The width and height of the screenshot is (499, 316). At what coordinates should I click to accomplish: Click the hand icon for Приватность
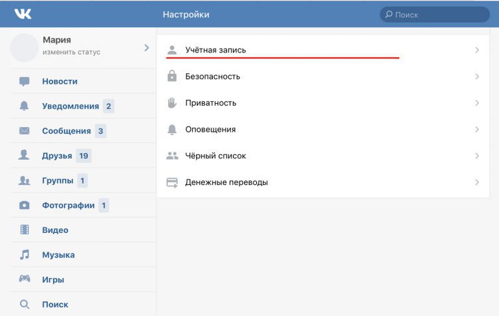[x=172, y=103]
